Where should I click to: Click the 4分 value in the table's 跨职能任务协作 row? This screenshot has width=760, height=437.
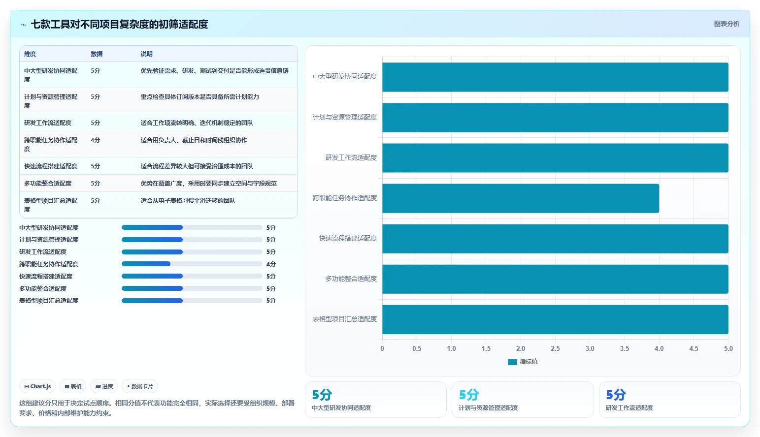[x=96, y=140]
